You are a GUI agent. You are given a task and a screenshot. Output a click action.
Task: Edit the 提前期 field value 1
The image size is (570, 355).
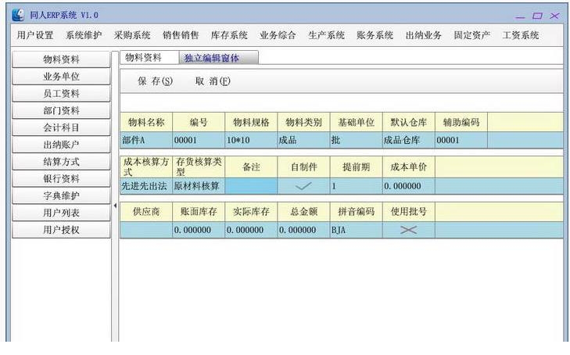click(x=357, y=186)
